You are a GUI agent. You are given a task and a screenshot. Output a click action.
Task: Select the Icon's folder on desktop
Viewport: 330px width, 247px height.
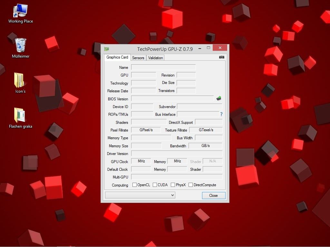point(20,83)
